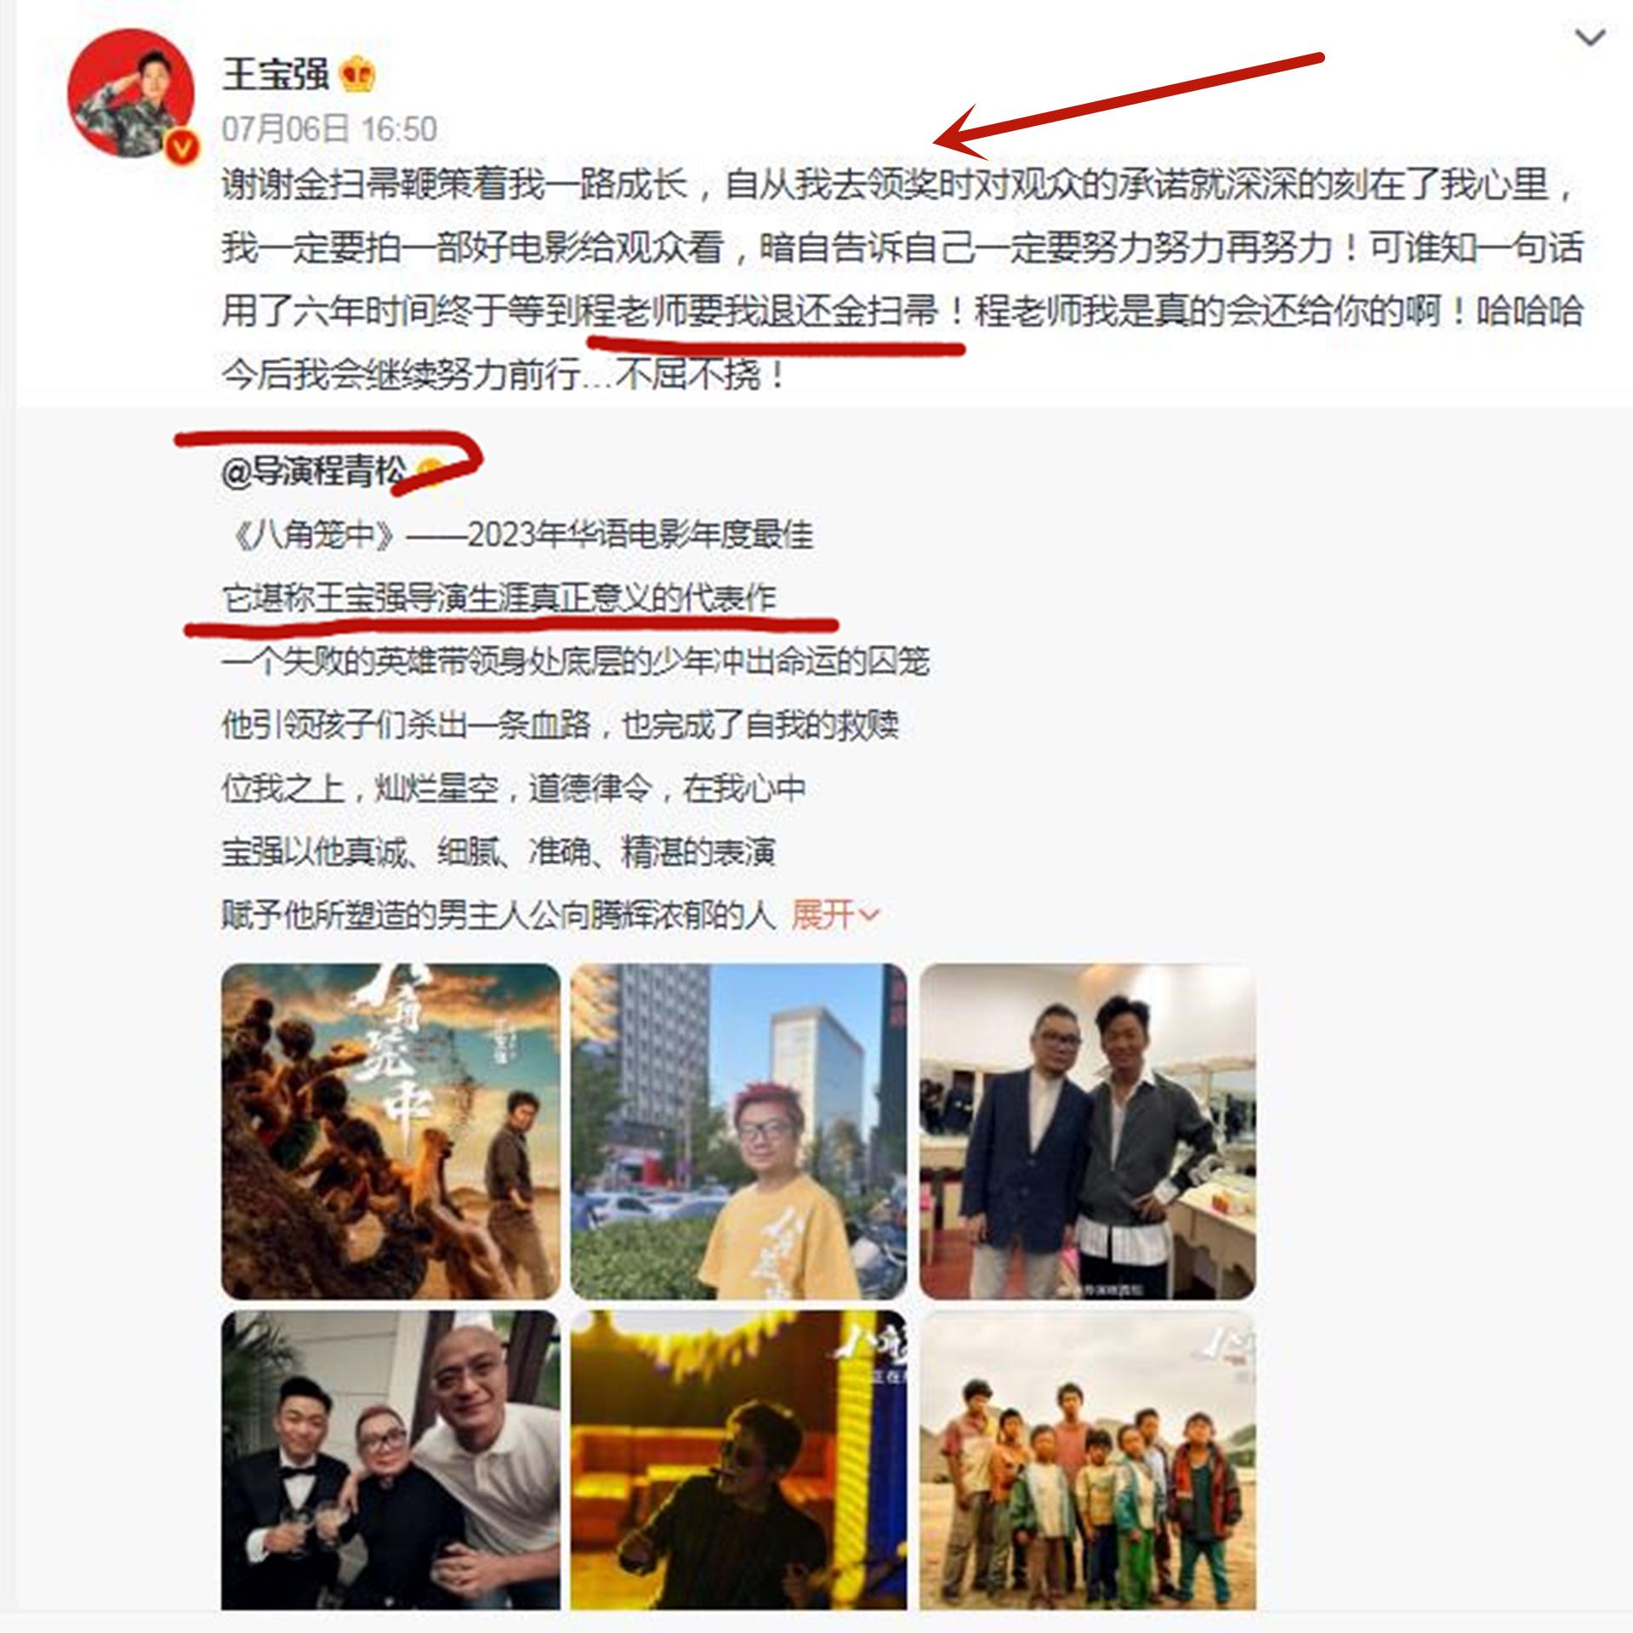Click the last line 今后我会继续努力前行
This screenshot has width=1633, height=1633.
tap(504, 375)
